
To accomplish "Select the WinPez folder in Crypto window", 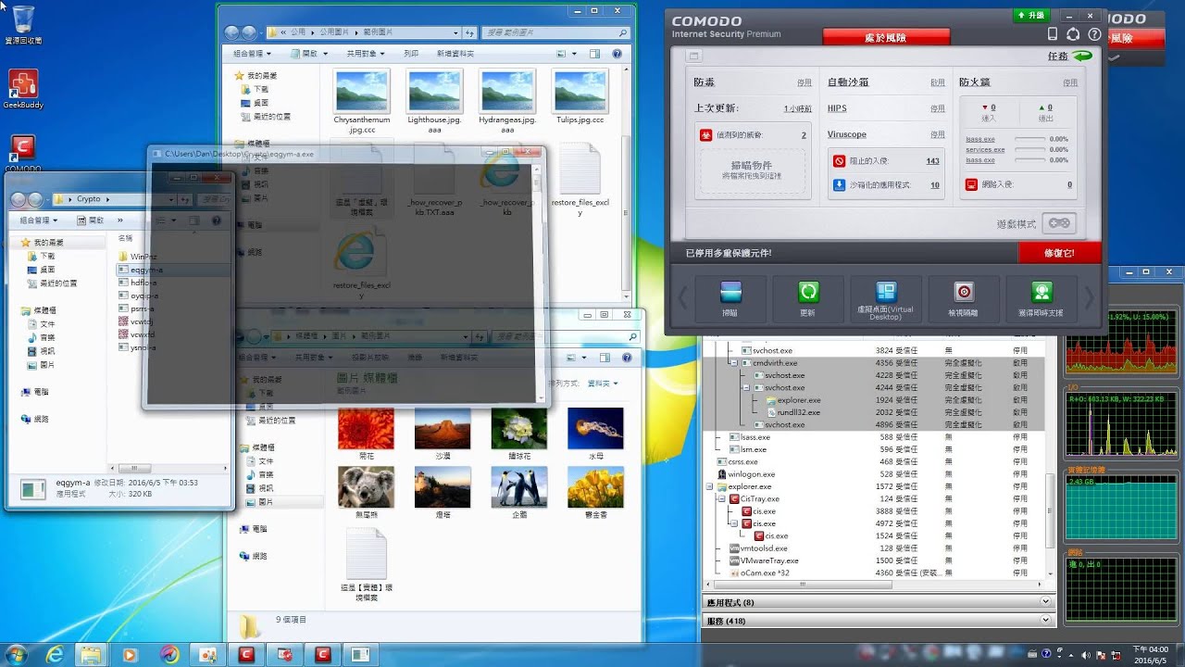I will (x=137, y=257).
